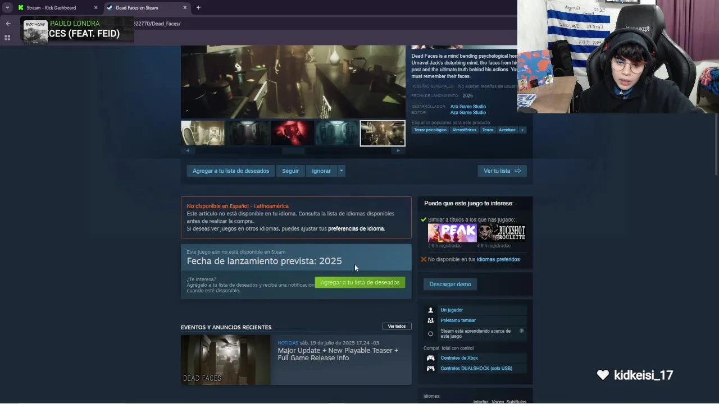
Task: Open Ver tu lista
Action: coord(502,171)
